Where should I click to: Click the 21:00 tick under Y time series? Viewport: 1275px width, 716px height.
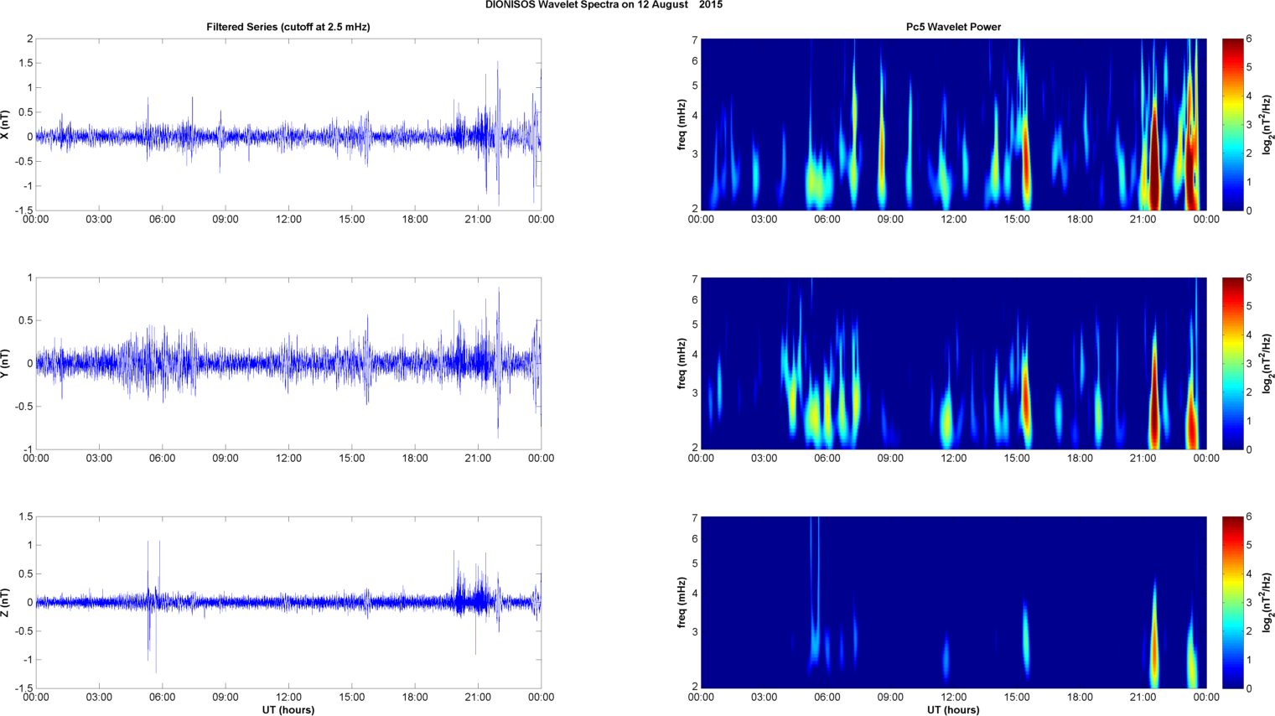tap(478, 459)
